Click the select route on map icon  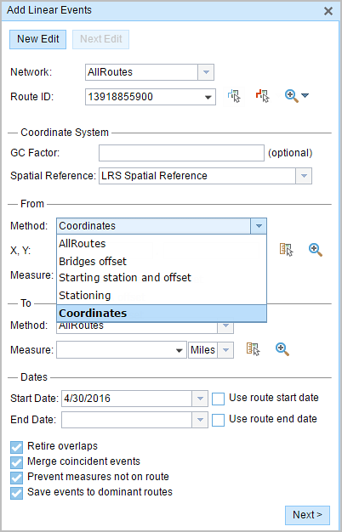click(x=234, y=96)
